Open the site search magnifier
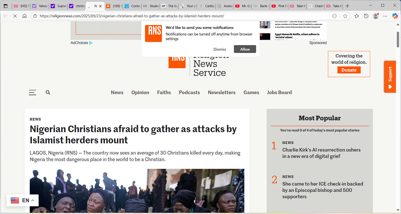This screenshot has width=401, height=214. click(48, 93)
